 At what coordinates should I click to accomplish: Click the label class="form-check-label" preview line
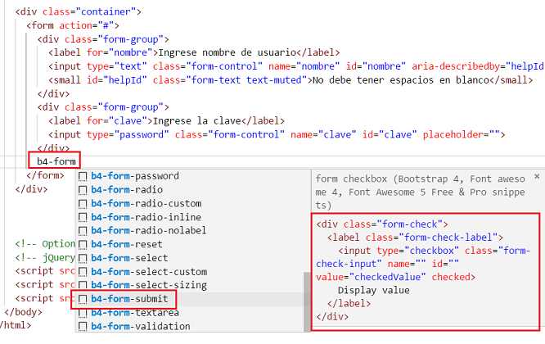(415, 238)
